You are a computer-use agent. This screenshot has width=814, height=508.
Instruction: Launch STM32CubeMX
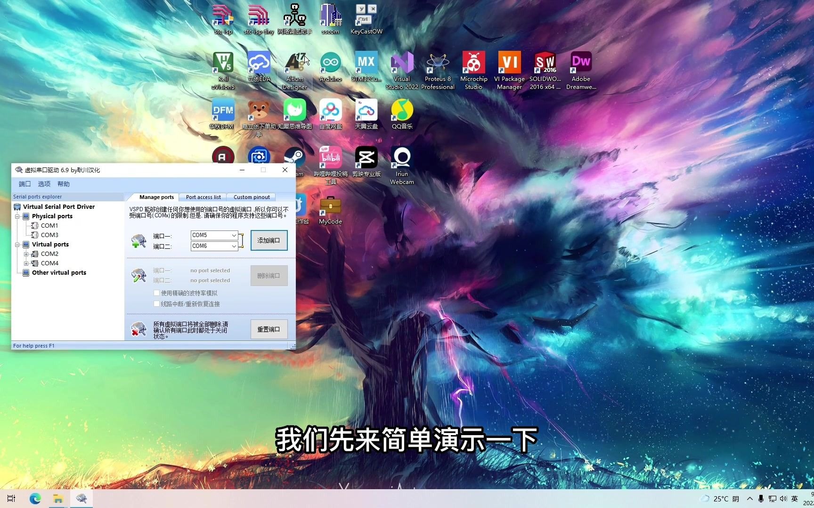366,62
